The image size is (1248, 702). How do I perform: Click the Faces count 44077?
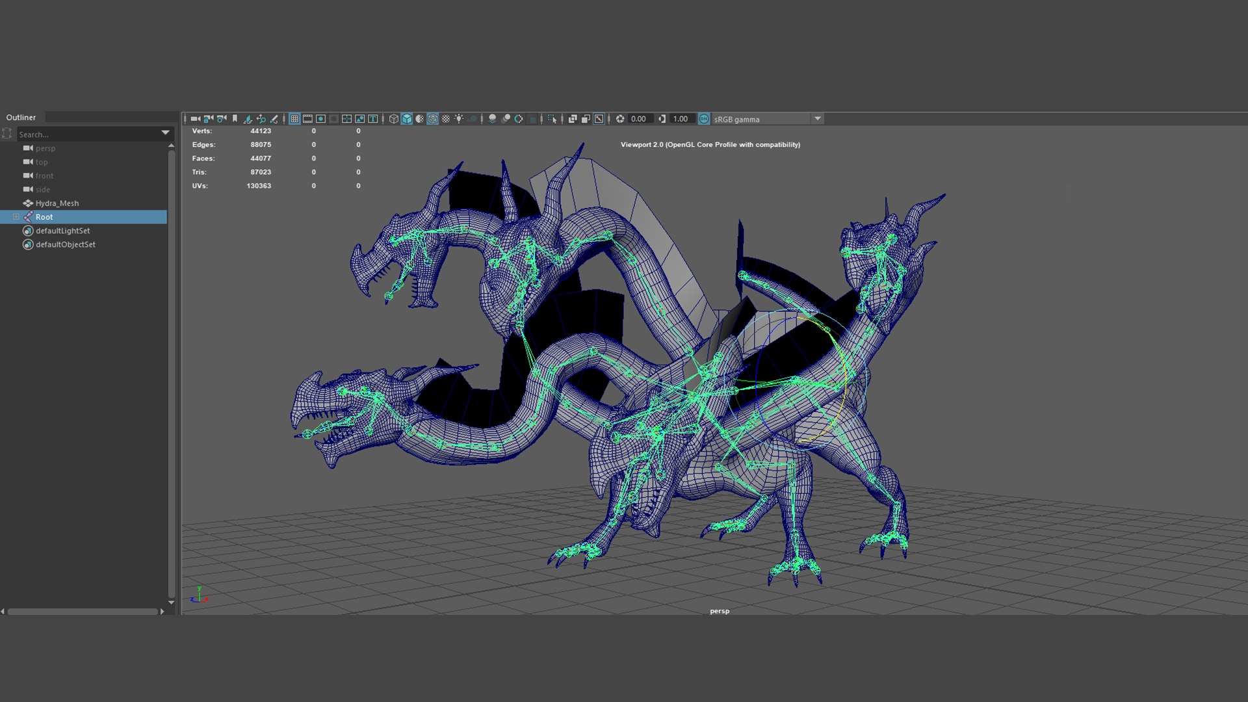261,158
